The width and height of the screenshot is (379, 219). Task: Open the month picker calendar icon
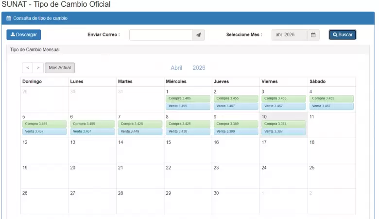pos(313,35)
